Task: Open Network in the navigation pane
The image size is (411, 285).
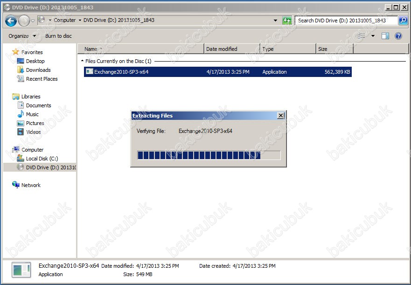Action: 31,185
